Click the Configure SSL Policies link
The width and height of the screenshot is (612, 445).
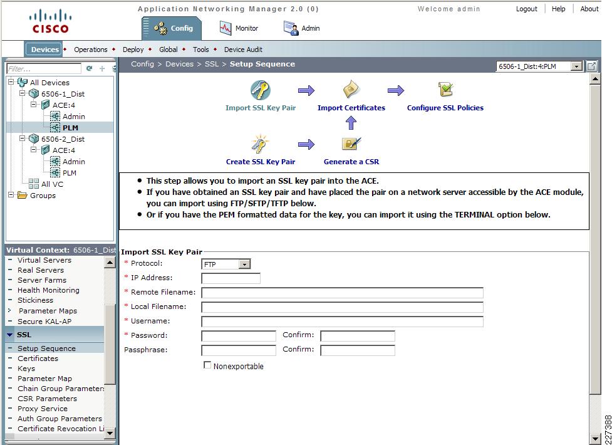click(445, 108)
